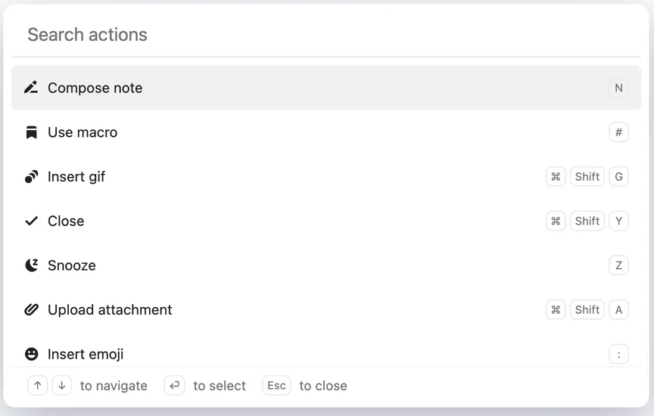
Task: Click the Use macro bookmark icon
Action: click(x=31, y=132)
